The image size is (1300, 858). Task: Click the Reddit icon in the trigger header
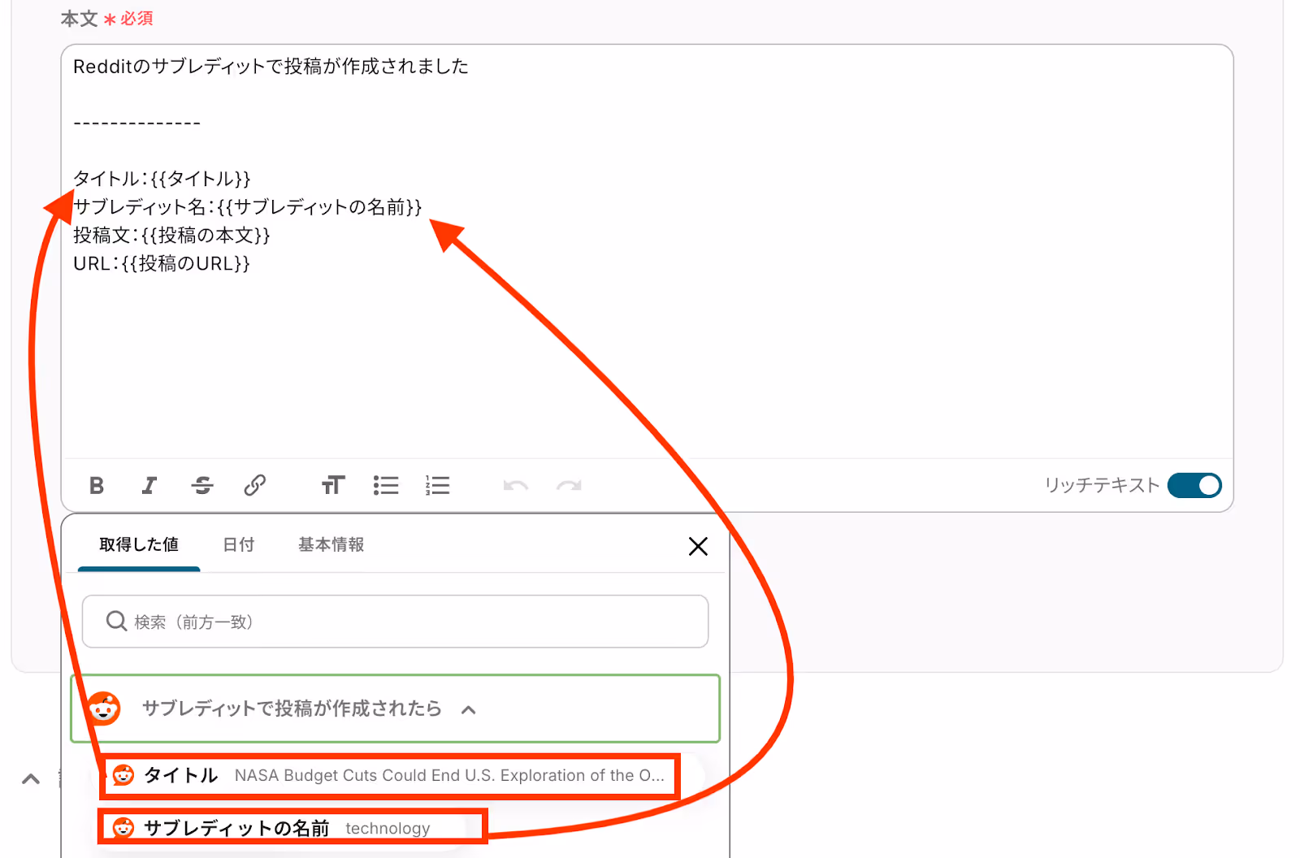[x=104, y=708]
